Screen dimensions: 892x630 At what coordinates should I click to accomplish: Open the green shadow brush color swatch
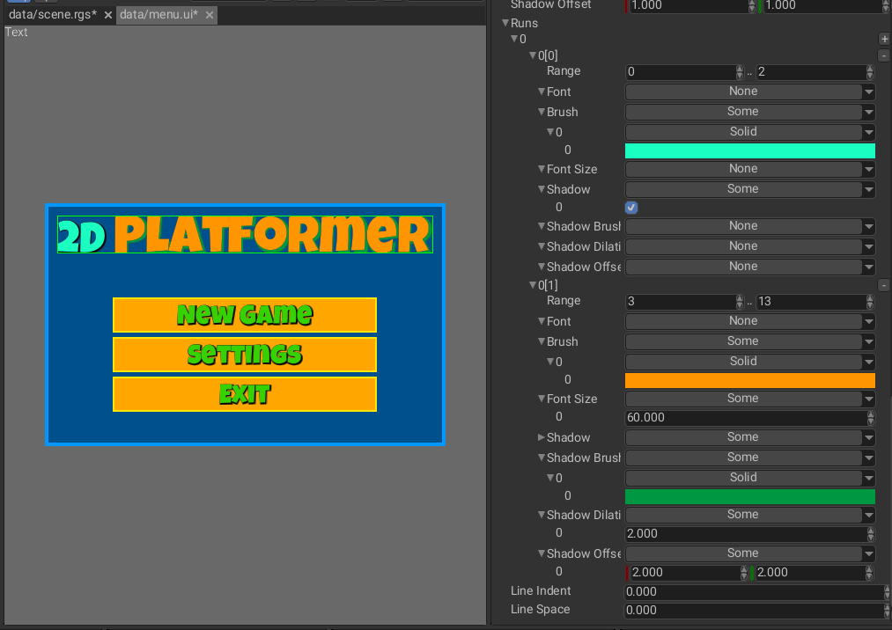click(749, 496)
